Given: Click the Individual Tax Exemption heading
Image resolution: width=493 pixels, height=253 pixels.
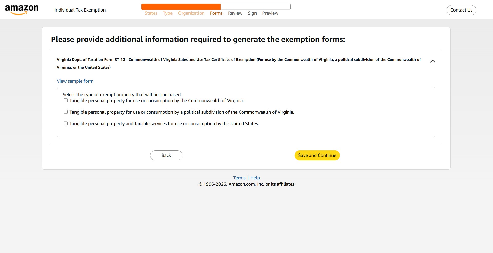Looking at the screenshot, I should [x=80, y=10].
